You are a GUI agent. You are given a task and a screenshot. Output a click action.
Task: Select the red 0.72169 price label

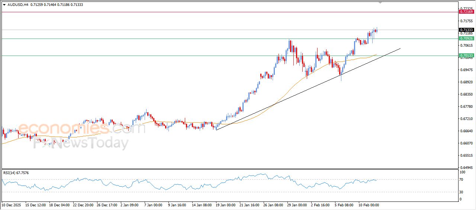click(x=466, y=12)
